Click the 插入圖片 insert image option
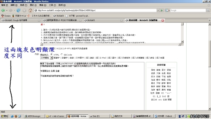 pyautogui.click(x=112, y=58)
